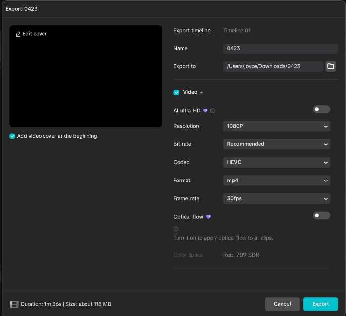Click the Timeline 01 text
Image resolution: width=346 pixels, height=316 pixels.
(237, 31)
